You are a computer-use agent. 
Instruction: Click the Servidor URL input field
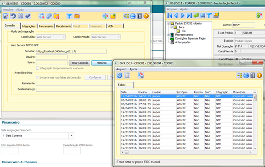(x=71, y=51)
